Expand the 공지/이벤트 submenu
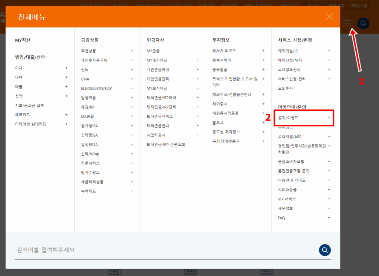Viewport: 379px width, 276px height. pyautogui.click(x=329, y=118)
